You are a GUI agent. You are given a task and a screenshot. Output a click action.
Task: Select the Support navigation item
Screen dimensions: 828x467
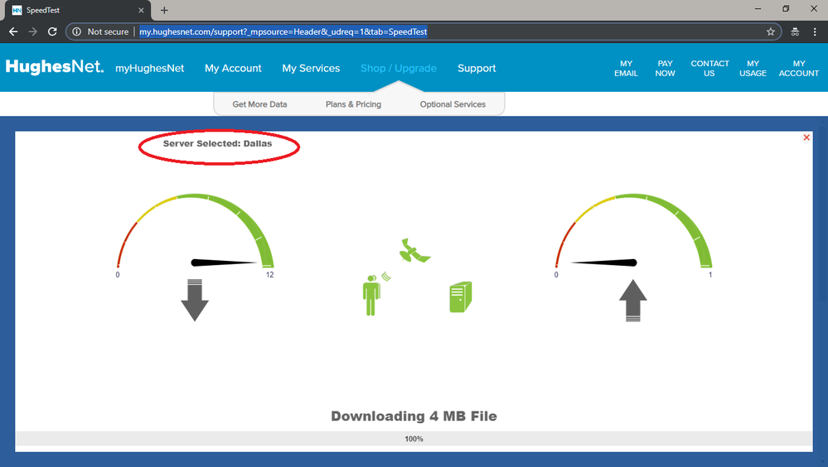[477, 68]
